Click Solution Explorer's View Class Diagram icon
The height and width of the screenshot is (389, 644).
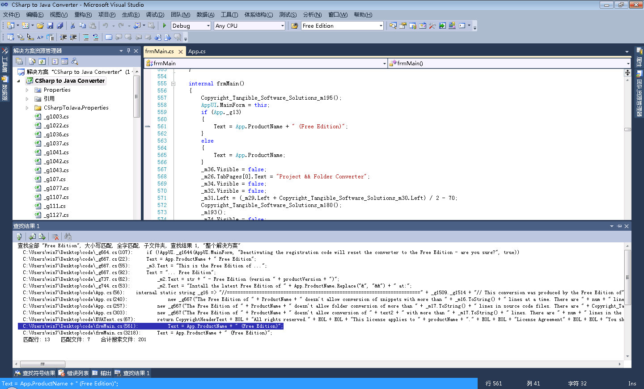[x=75, y=61]
